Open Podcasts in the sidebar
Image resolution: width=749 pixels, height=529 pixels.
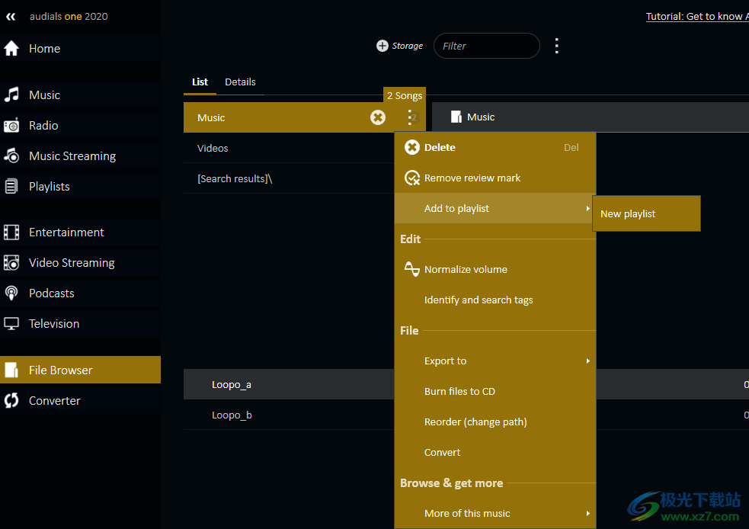[x=80, y=293]
